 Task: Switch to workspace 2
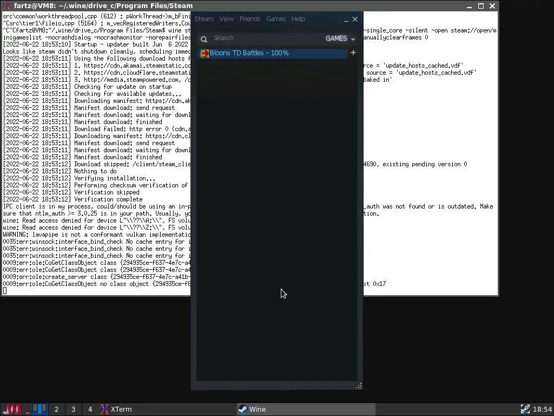[56, 409]
